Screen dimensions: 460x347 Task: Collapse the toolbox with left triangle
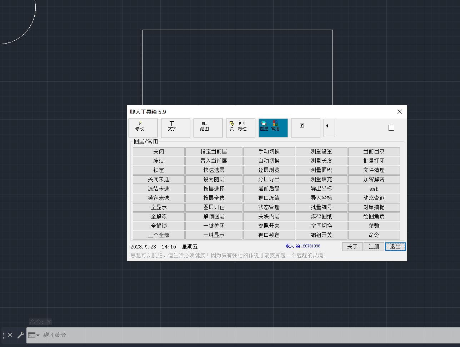click(x=329, y=128)
